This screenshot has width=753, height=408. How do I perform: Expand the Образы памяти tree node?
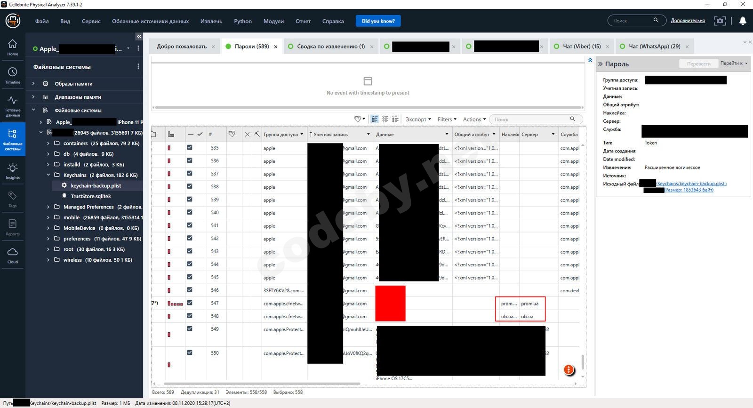tap(33, 84)
